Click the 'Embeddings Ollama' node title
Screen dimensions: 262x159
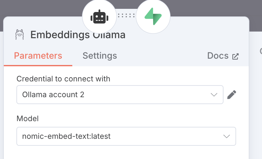[78, 35]
